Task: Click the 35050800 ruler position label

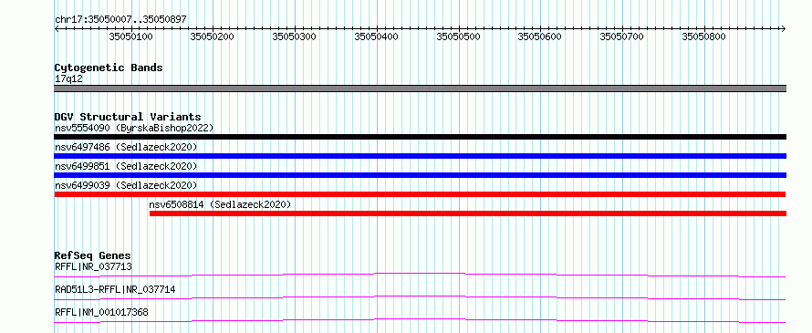Action: (x=703, y=36)
